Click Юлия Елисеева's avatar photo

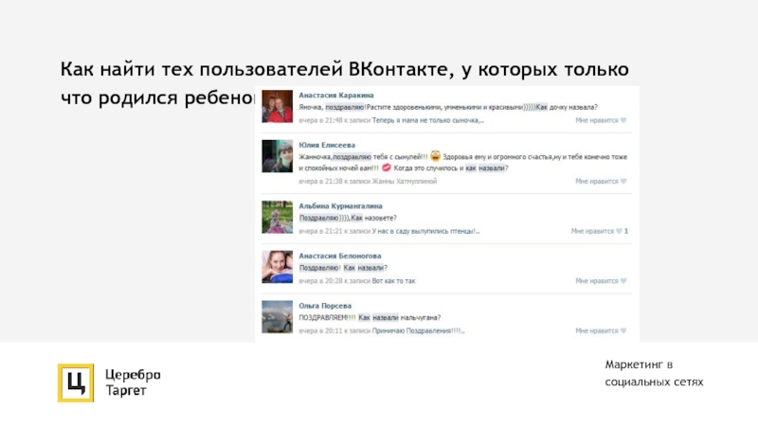click(x=277, y=156)
